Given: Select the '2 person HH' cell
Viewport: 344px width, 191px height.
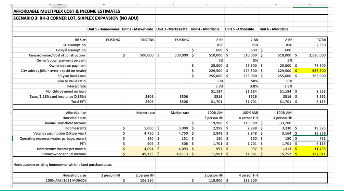Looking at the screenshot, I should coord(145,175).
